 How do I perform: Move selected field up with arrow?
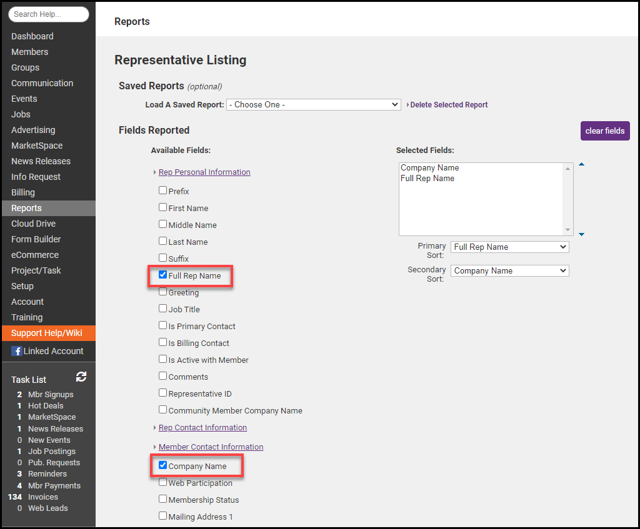[581, 165]
